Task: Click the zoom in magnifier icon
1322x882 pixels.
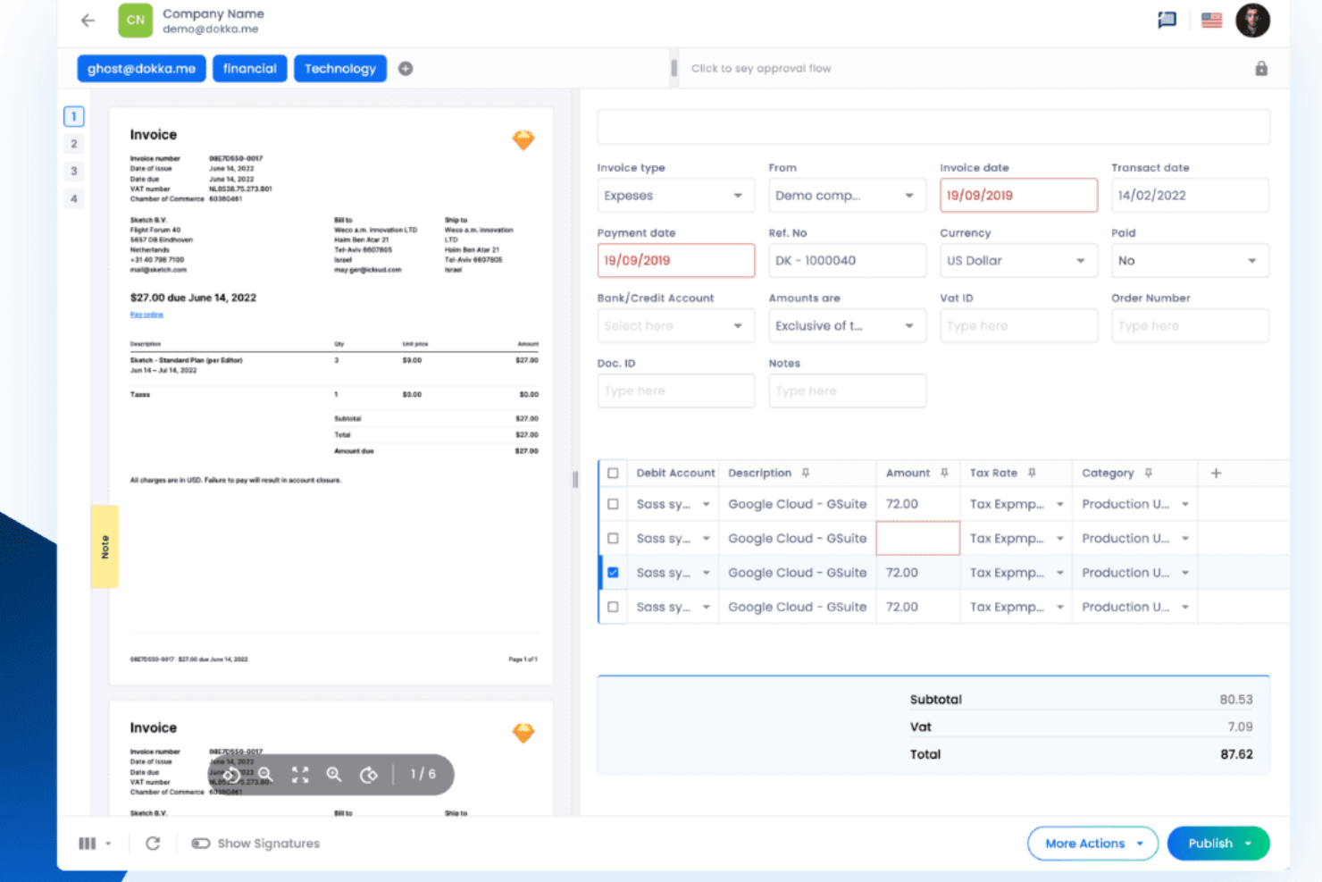Action: tap(333, 775)
